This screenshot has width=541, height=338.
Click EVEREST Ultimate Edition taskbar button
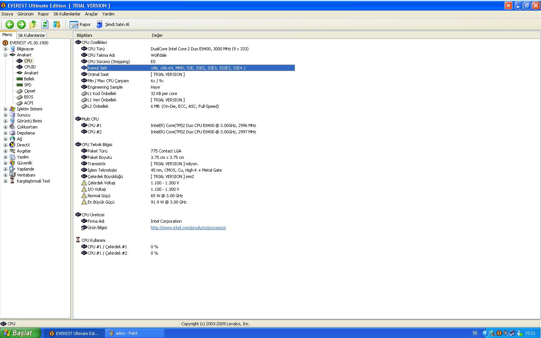coord(74,333)
